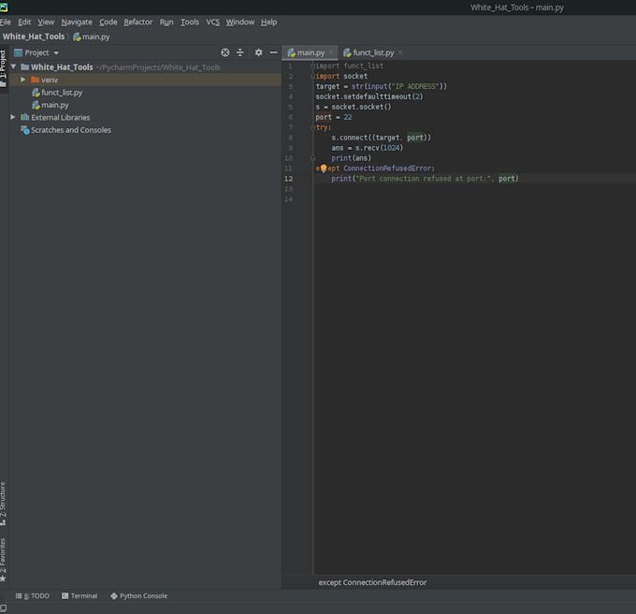Open the Refactor menu

click(x=137, y=22)
